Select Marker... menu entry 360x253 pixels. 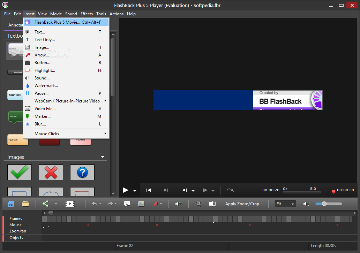[x=66, y=116]
